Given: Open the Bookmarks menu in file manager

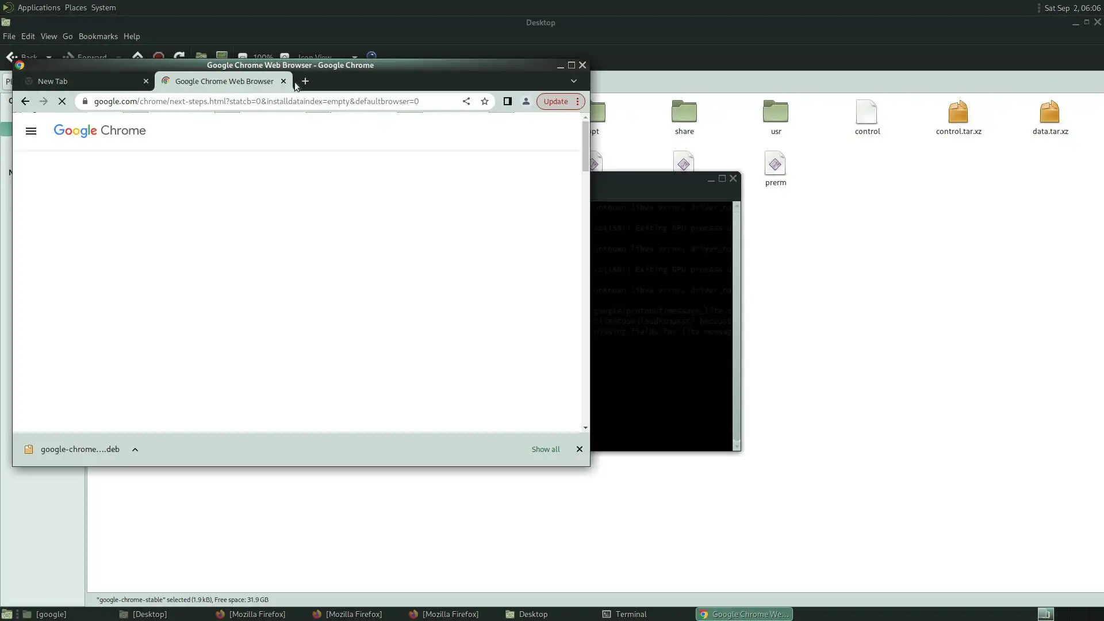Looking at the screenshot, I should coord(98,36).
